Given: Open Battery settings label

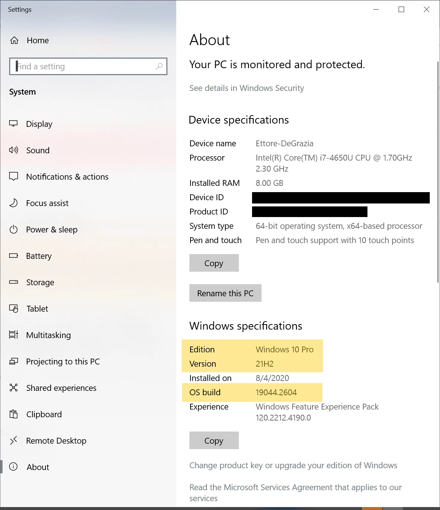Looking at the screenshot, I should click(39, 256).
